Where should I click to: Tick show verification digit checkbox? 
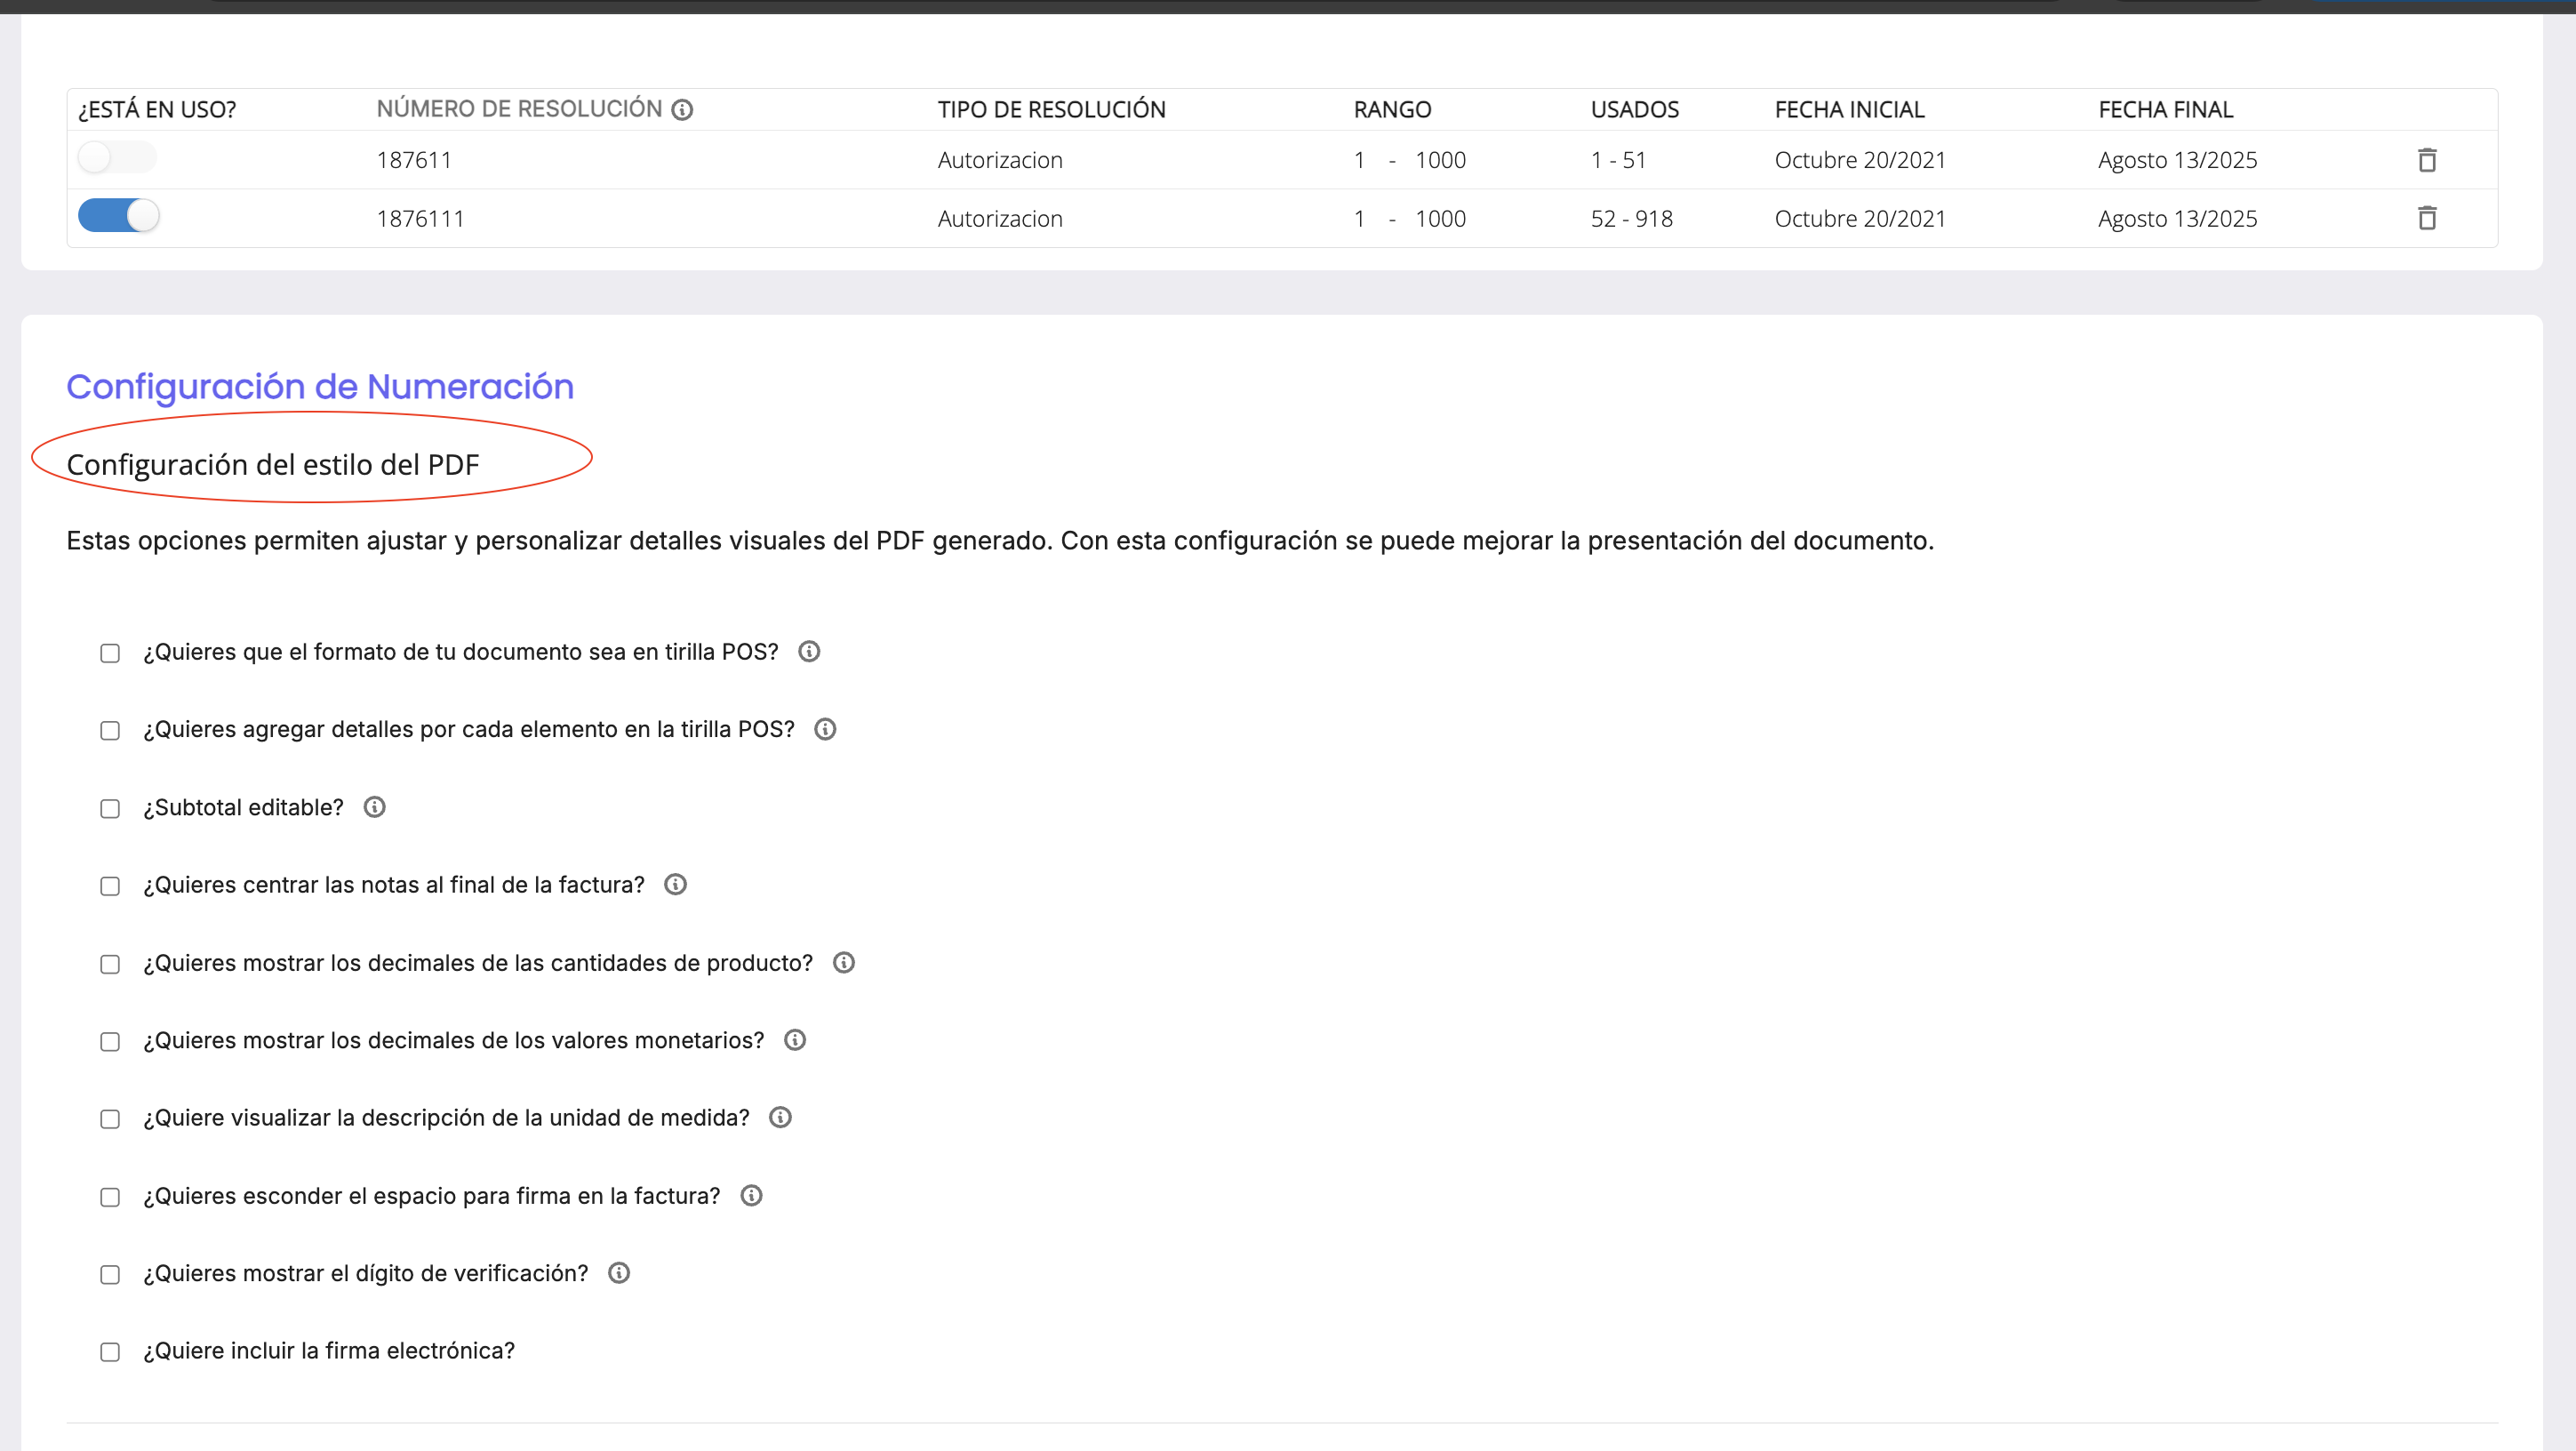(x=110, y=1274)
